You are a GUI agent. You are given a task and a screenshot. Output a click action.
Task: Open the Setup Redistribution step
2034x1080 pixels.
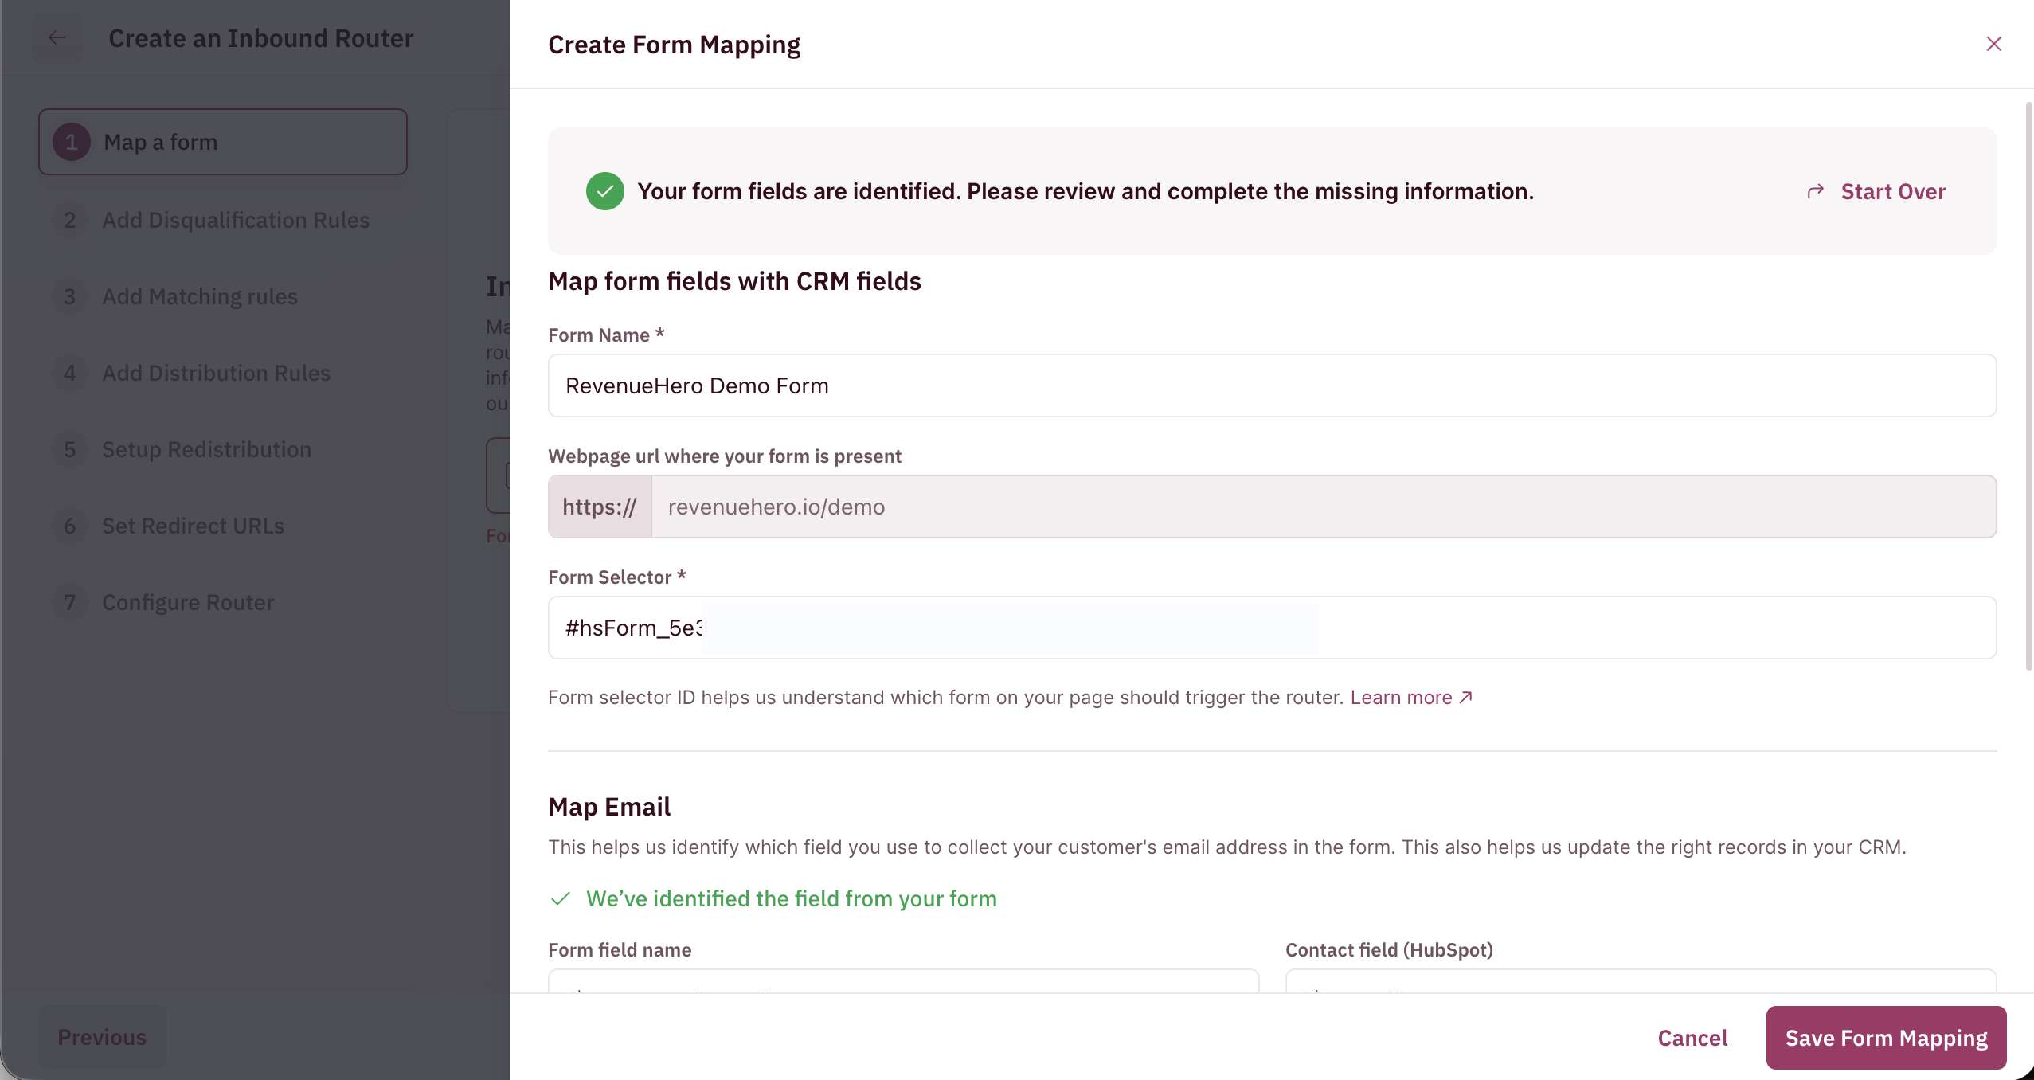click(182, 449)
